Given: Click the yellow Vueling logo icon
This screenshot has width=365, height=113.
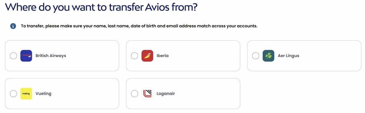Looking at the screenshot, I should tap(26, 94).
